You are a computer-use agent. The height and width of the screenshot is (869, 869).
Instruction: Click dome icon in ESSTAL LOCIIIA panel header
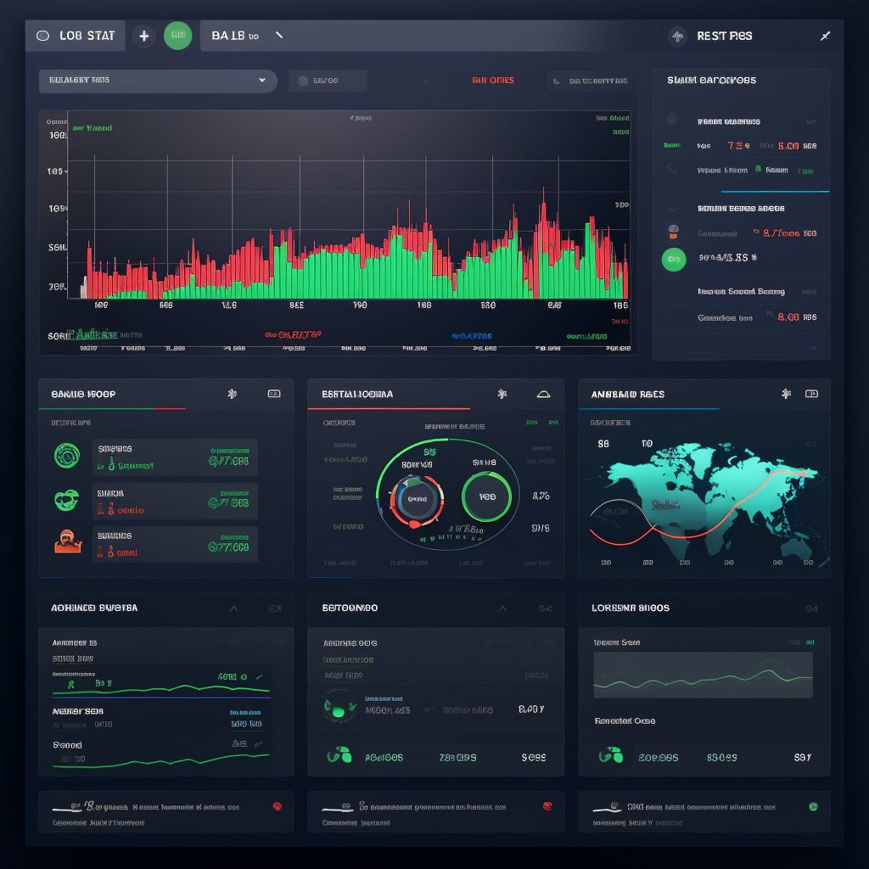544,394
